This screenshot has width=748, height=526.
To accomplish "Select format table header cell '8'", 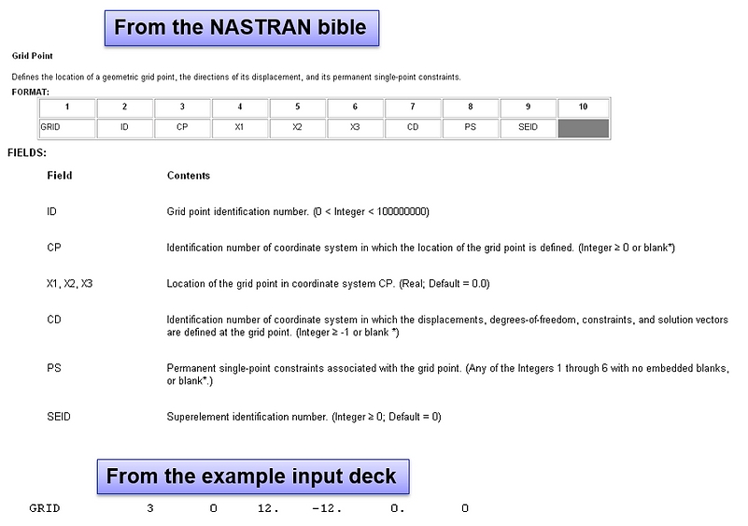I will coord(471,107).
